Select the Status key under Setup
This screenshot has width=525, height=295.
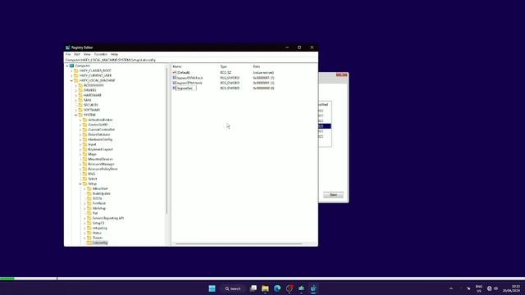coord(97,233)
